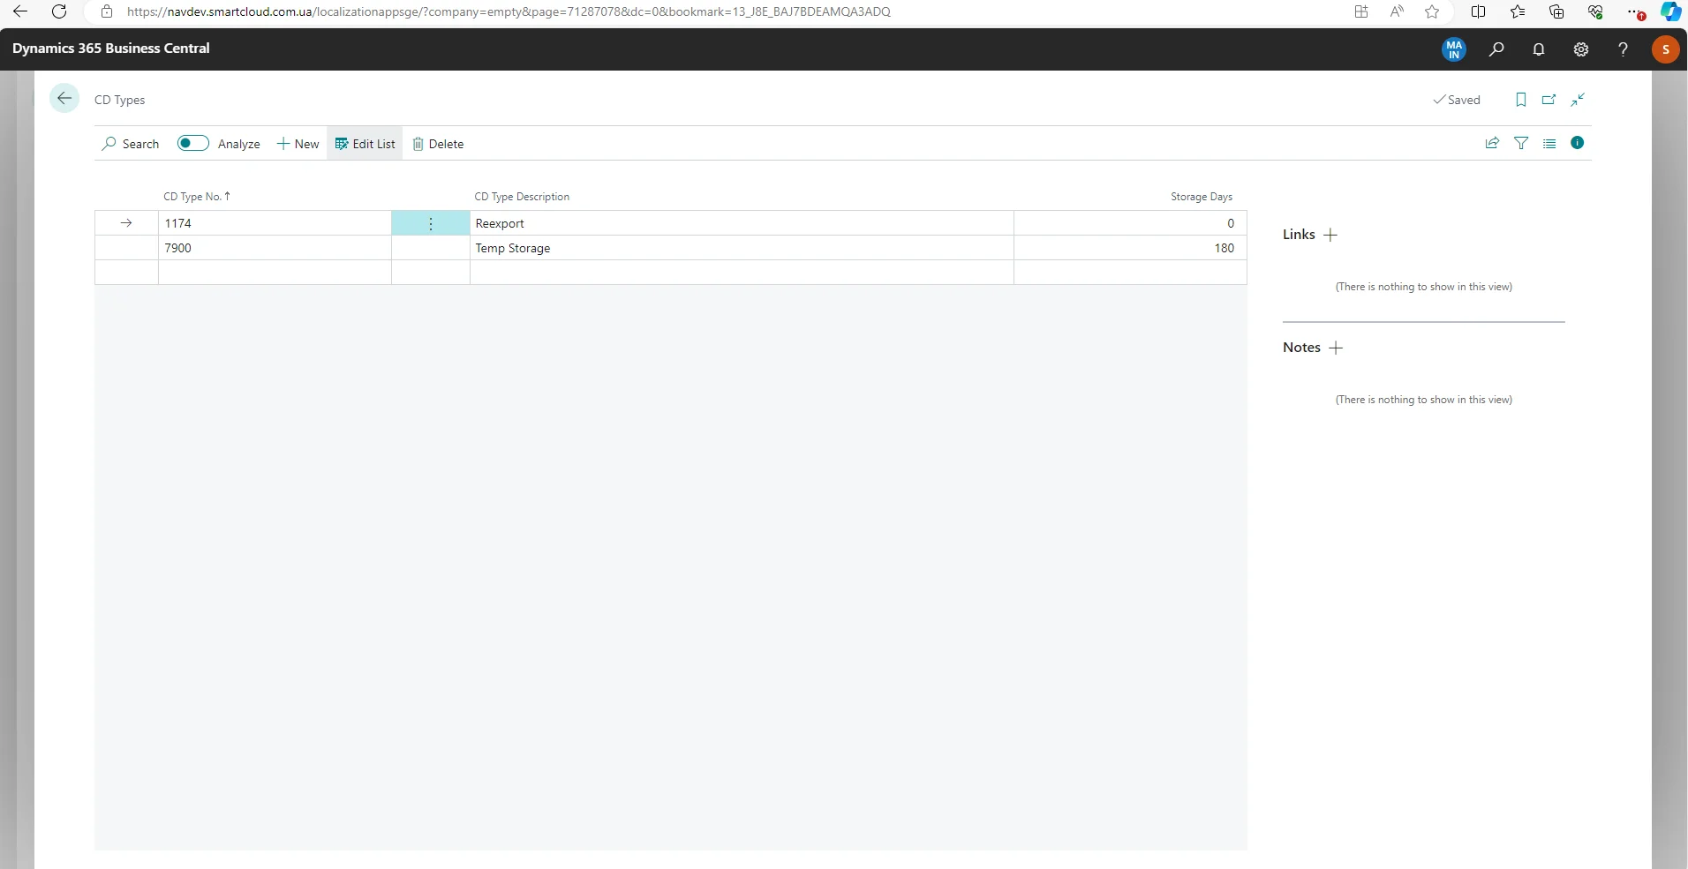1688x869 pixels.
Task: Toggle the FactBox information pane icon
Action: 1578,143
